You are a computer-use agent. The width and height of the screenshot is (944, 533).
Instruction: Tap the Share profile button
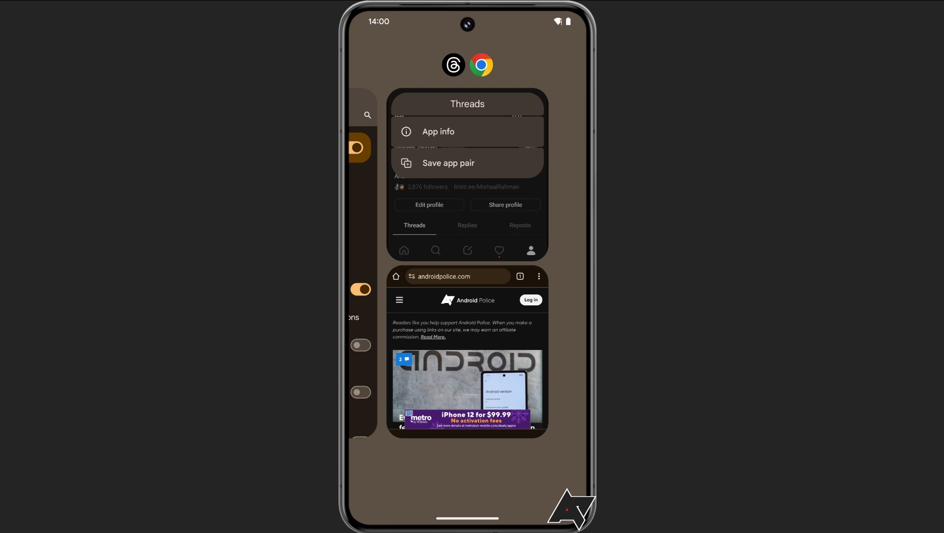(x=505, y=205)
